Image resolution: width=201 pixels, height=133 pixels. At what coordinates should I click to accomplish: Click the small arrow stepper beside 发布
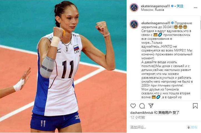(189, 127)
